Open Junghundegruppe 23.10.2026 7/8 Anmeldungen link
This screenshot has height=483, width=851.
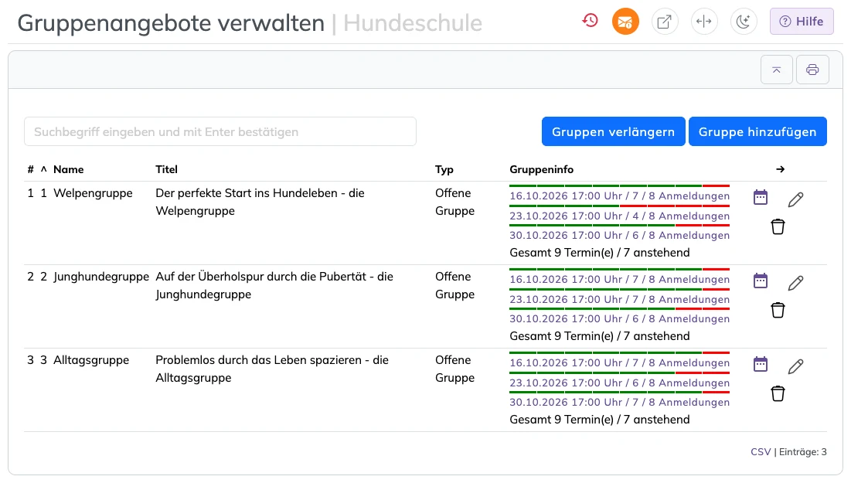[x=619, y=300]
